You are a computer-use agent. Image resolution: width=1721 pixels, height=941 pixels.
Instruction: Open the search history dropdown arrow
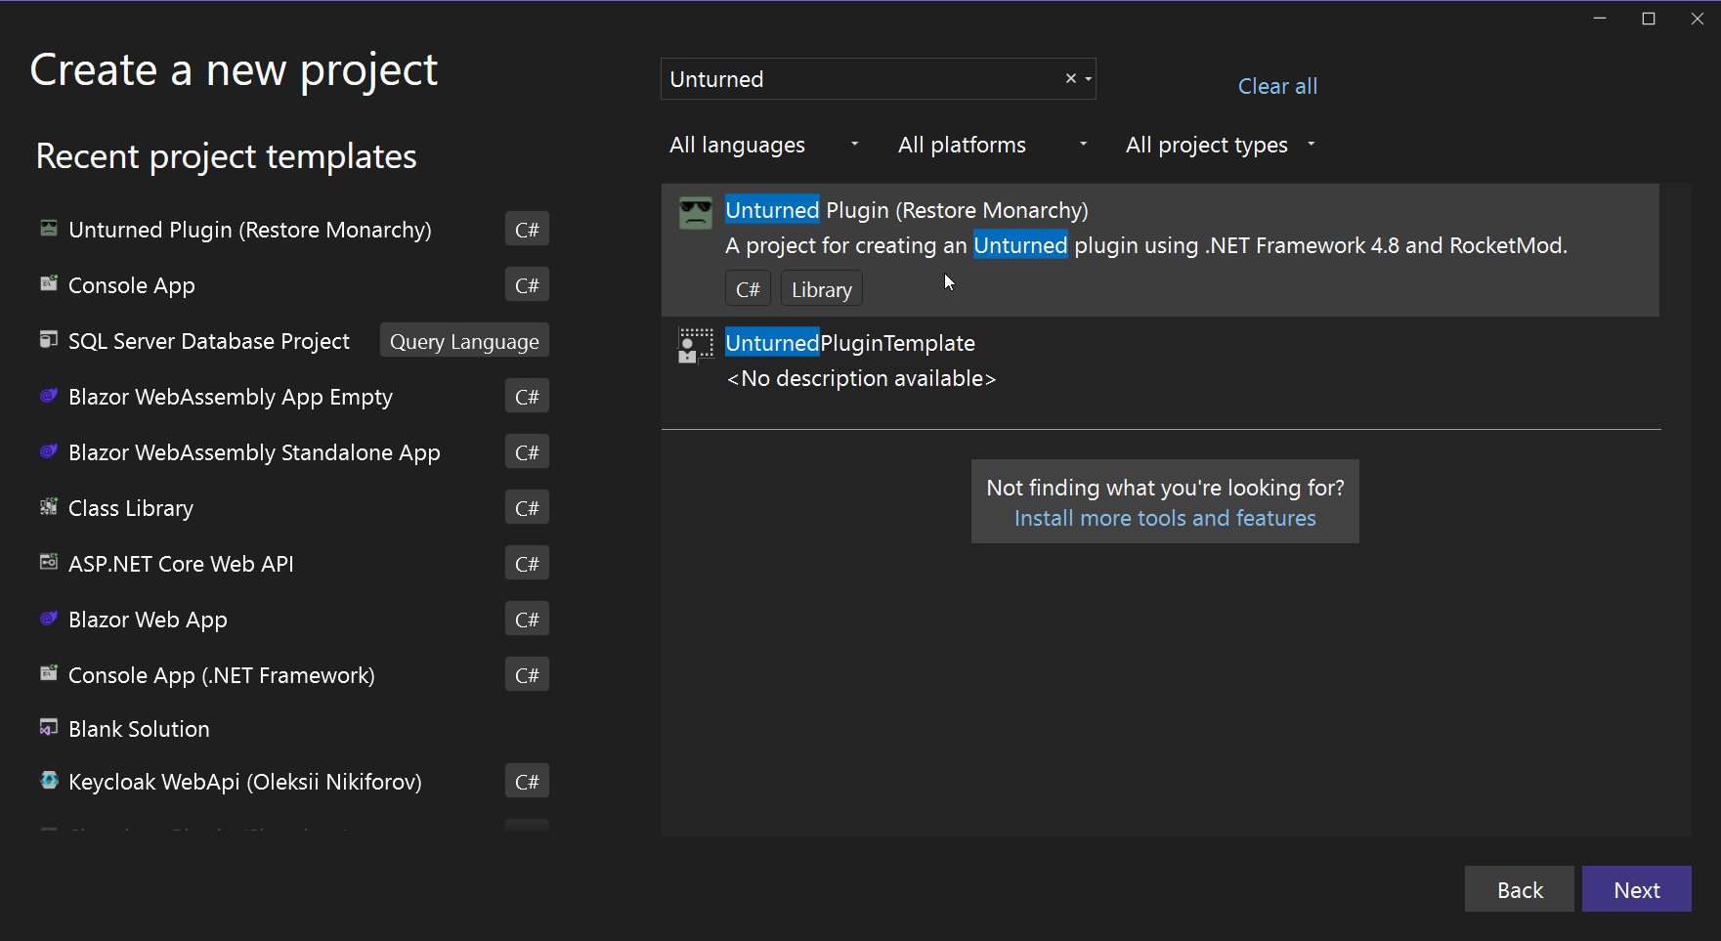(1088, 78)
